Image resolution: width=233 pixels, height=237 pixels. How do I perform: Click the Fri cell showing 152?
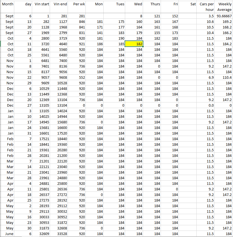tap(170, 16)
